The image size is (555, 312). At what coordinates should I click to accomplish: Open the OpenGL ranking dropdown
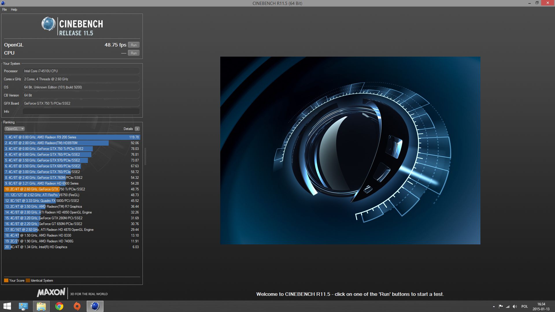coord(14,129)
